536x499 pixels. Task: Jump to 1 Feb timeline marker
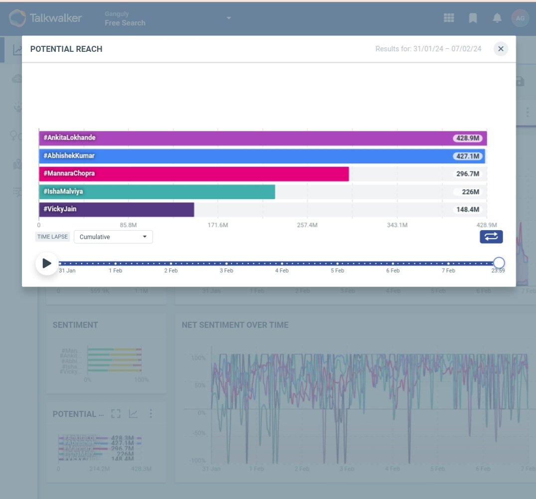116,263
